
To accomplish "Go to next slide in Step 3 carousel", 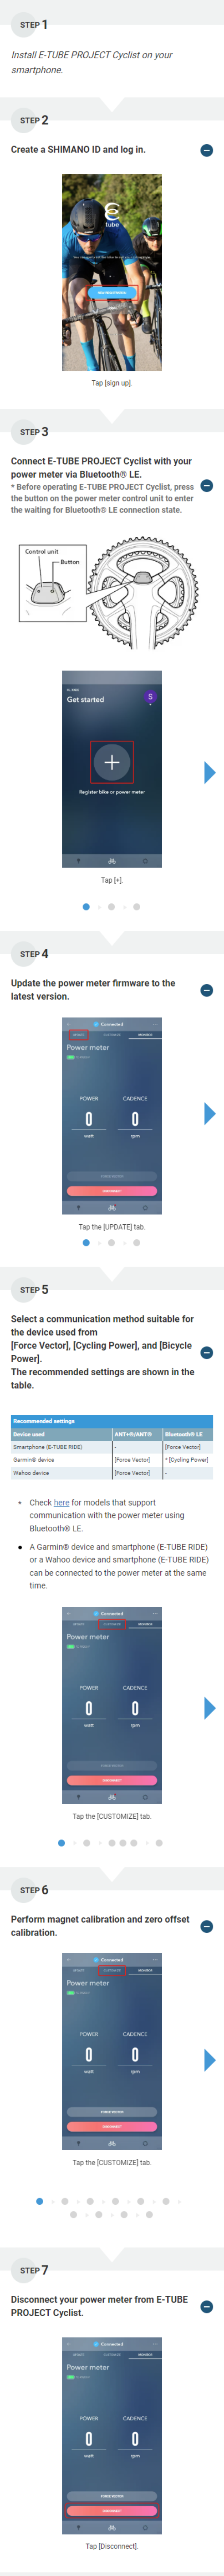I will click(x=209, y=772).
